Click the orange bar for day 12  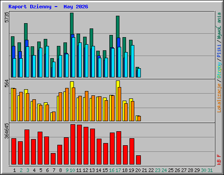87,106
